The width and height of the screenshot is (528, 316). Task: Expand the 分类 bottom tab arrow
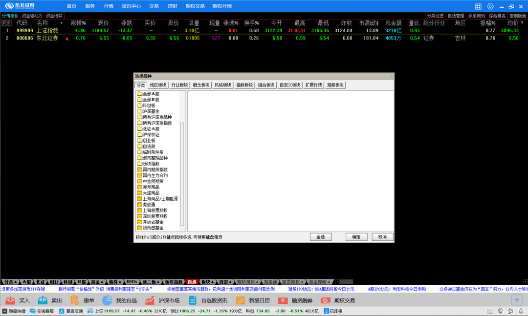(x=16, y=282)
